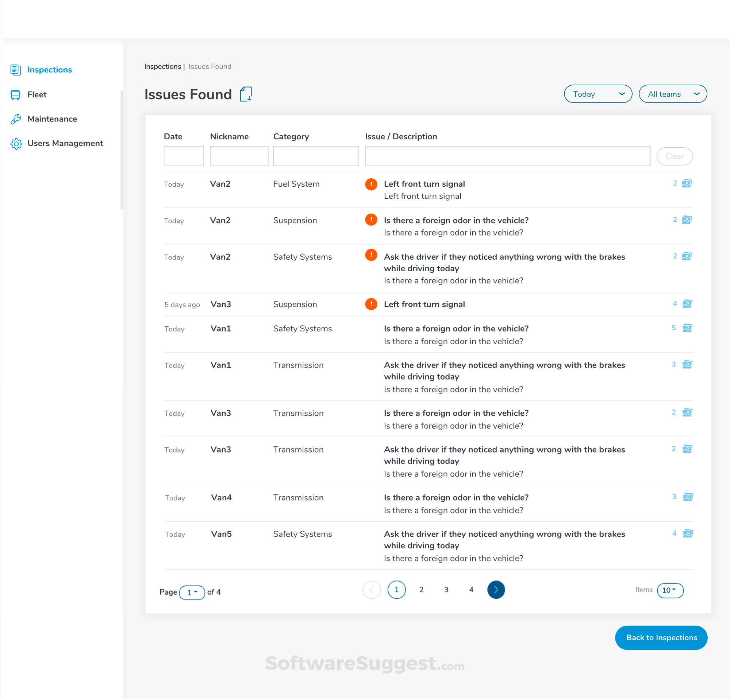Click the Fleet bus icon
Image resolution: width=730 pixels, height=699 pixels.
tap(15, 94)
